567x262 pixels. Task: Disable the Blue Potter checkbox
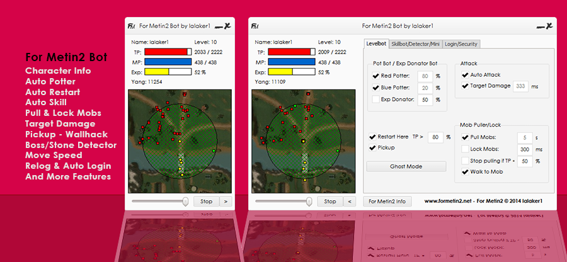pyautogui.click(x=375, y=88)
